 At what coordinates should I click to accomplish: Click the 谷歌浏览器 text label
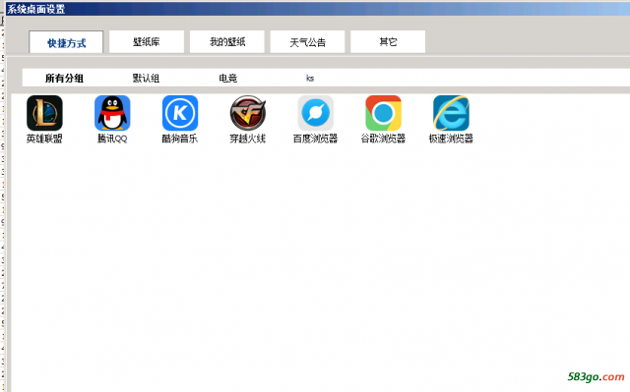(x=383, y=139)
